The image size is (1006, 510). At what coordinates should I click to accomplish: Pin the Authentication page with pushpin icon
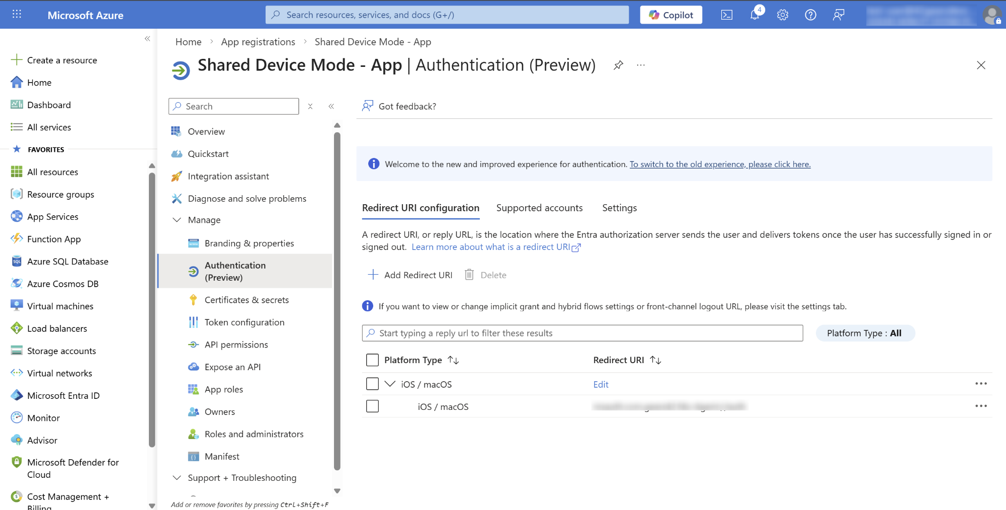(x=618, y=65)
